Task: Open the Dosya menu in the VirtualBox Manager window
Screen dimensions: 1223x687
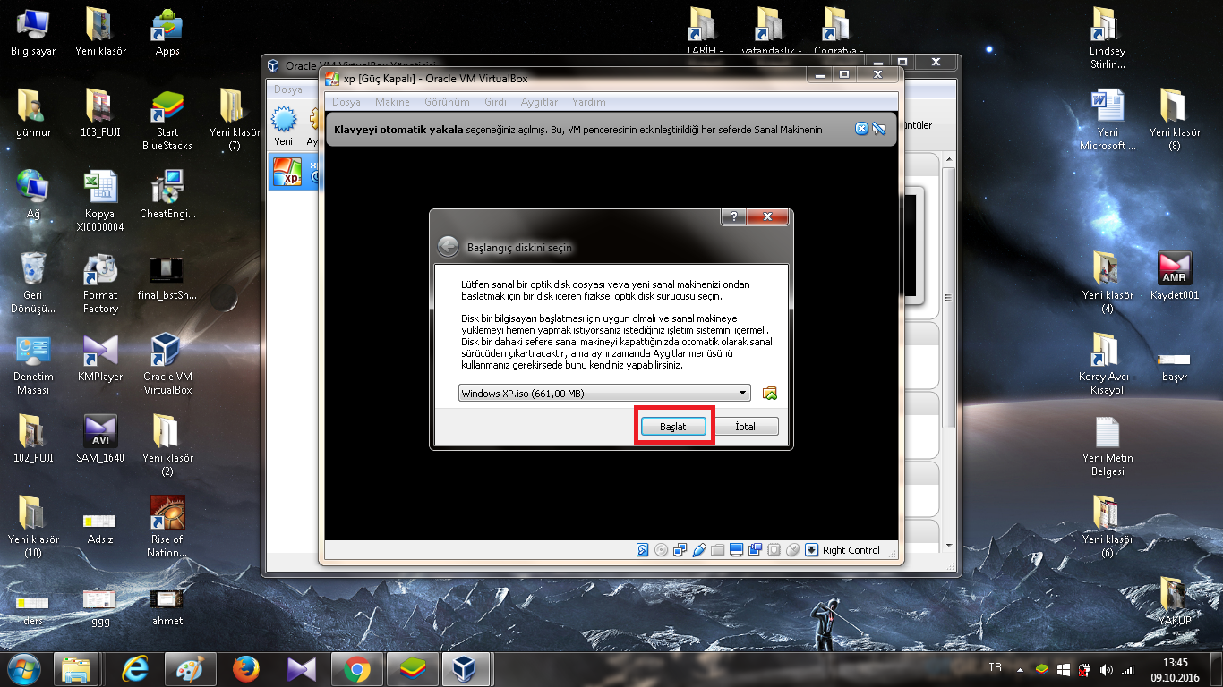Action: pos(288,89)
